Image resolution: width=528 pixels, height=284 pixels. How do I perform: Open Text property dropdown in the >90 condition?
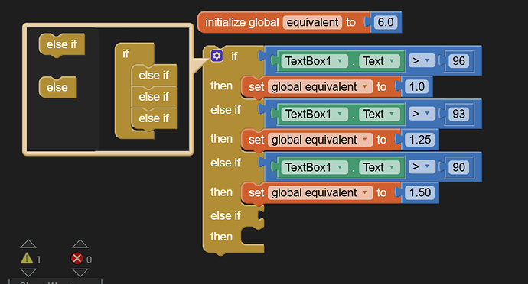(379, 167)
